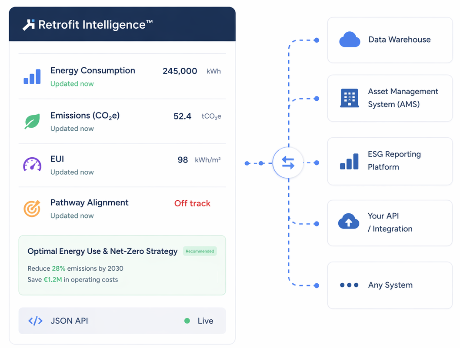Click the Data Warehouse cloud icon
460x348 pixels.
[350, 40]
